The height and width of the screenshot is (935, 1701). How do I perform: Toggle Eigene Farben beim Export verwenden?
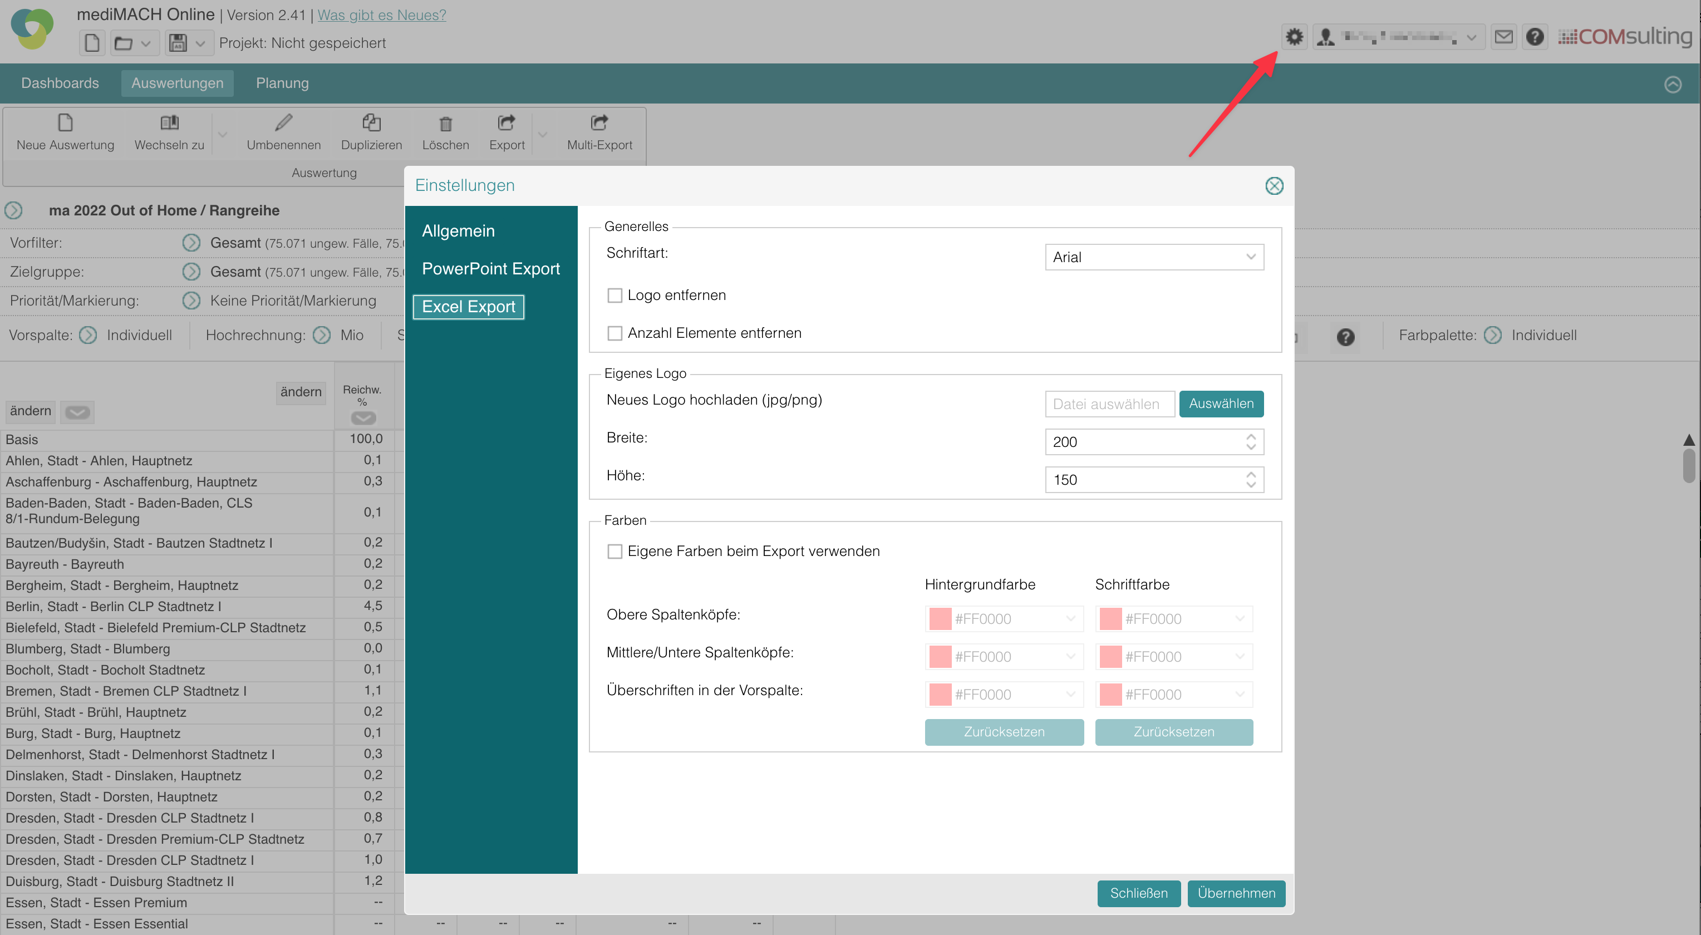(613, 550)
